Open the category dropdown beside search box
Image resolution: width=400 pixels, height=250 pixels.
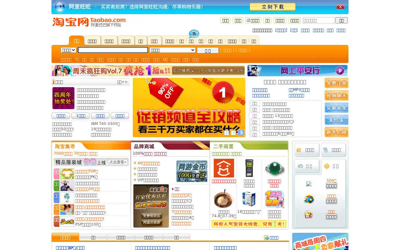point(172,50)
